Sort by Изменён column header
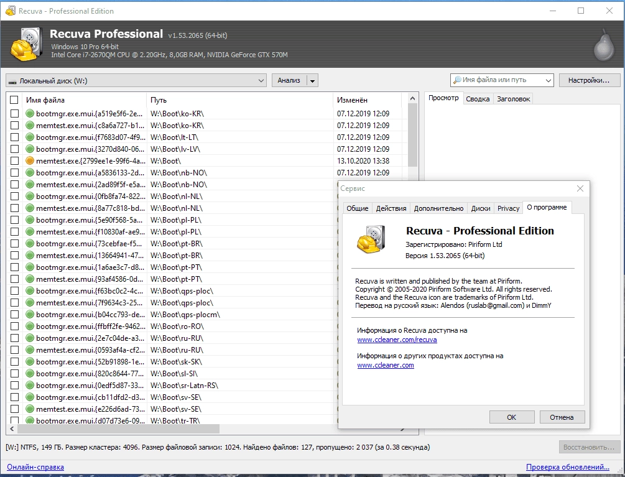The image size is (625, 477). [367, 100]
